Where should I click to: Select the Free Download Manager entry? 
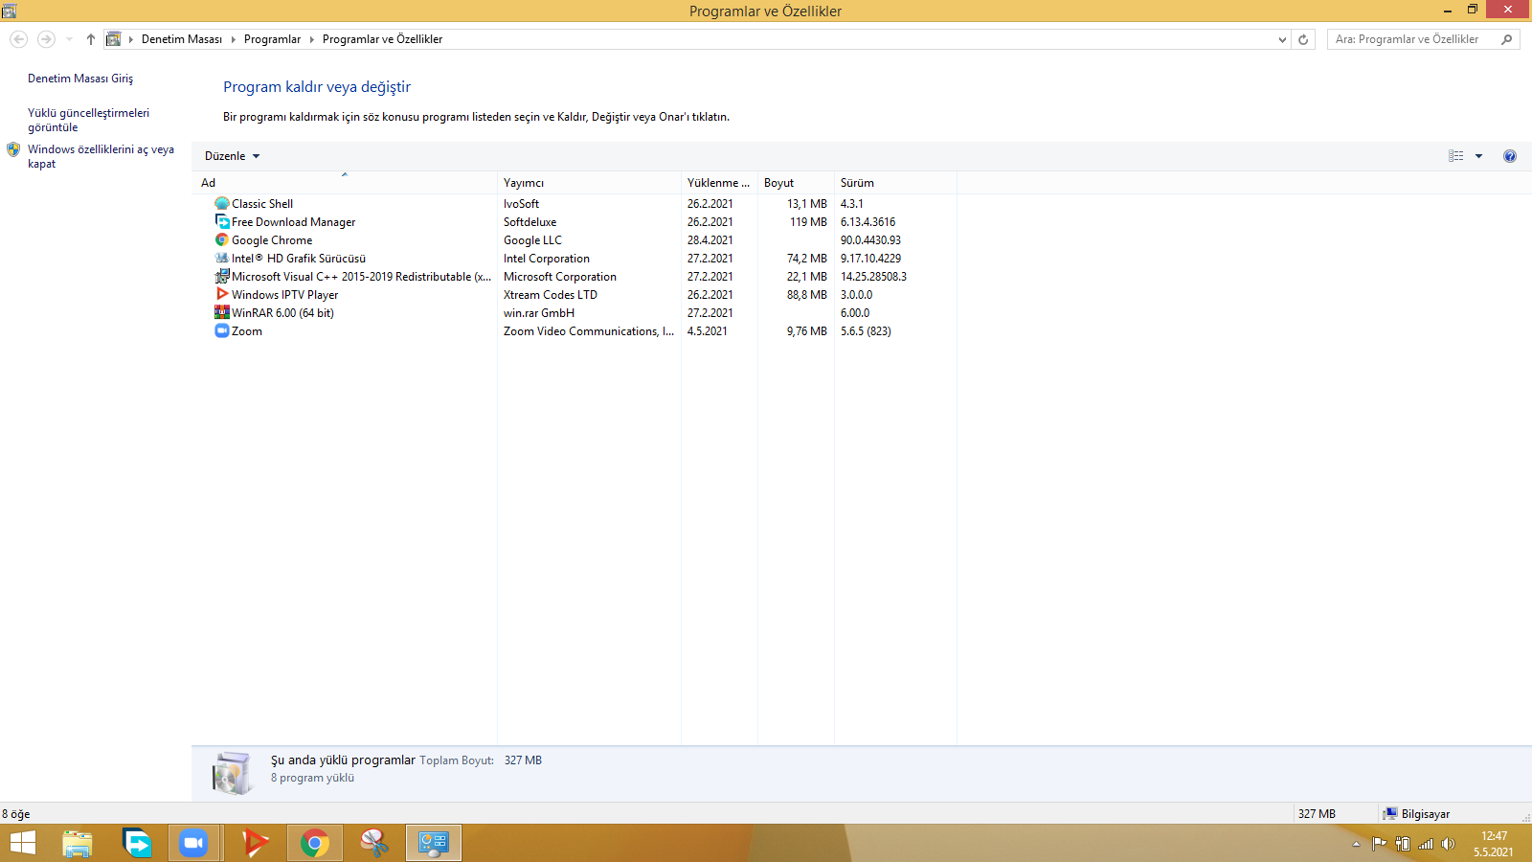293,222
